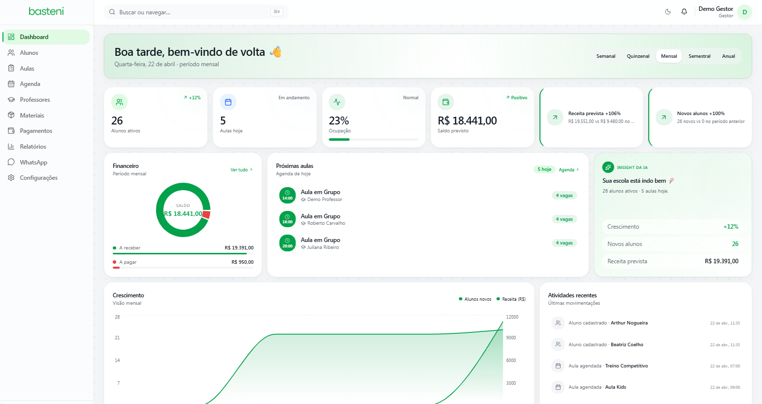The image size is (762, 404).
Task: Click the 5 hoje badge
Action: pyautogui.click(x=544, y=169)
